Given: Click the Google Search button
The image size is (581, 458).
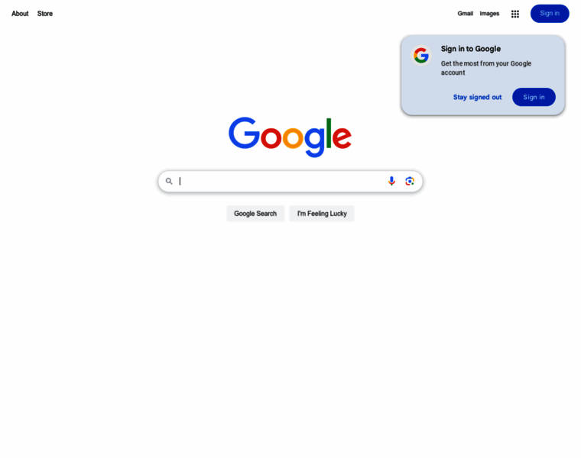Looking at the screenshot, I should point(255,214).
